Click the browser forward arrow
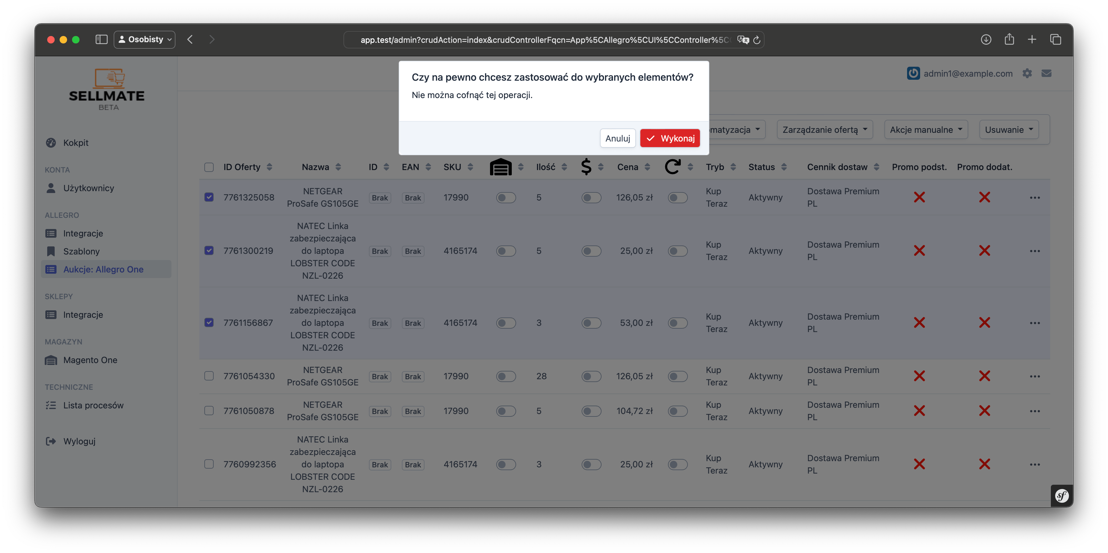1108x553 pixels. click(211, 39)
